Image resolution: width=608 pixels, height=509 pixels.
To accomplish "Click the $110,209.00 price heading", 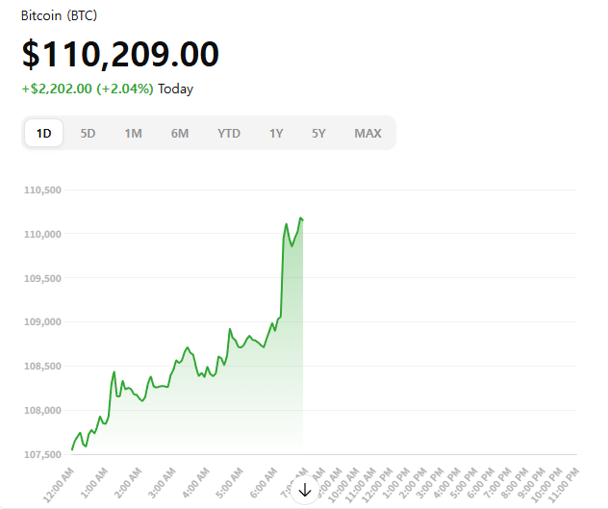I will click(x=120, y=54).
